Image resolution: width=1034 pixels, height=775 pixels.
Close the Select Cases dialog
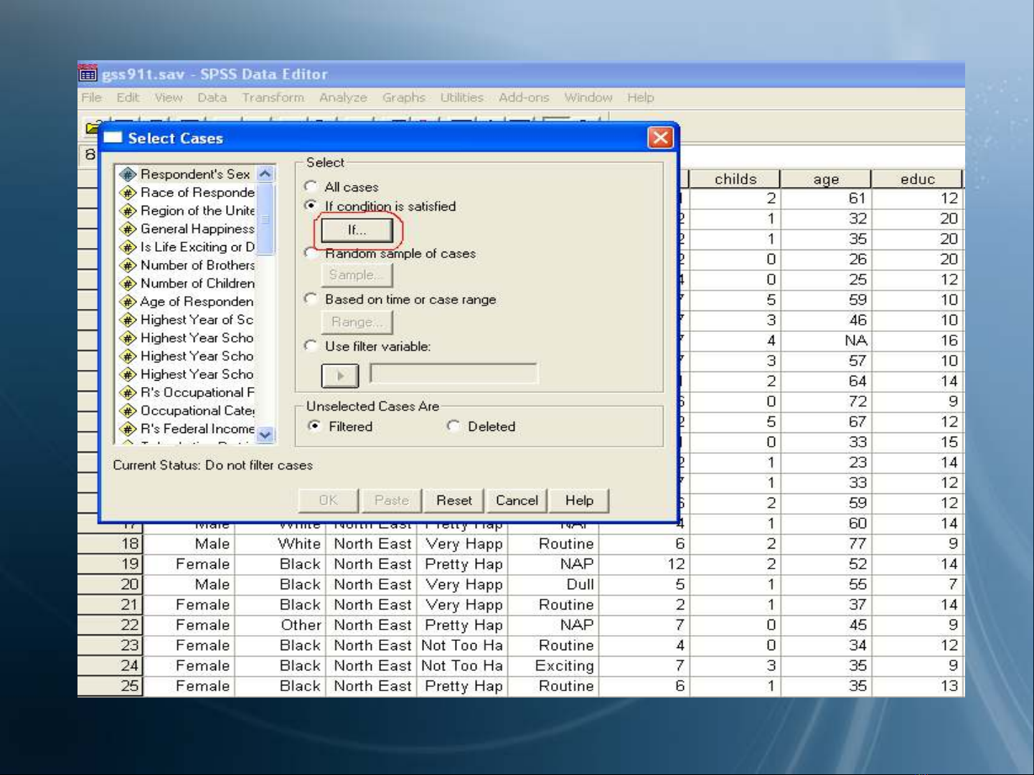(x=659, y=138)
